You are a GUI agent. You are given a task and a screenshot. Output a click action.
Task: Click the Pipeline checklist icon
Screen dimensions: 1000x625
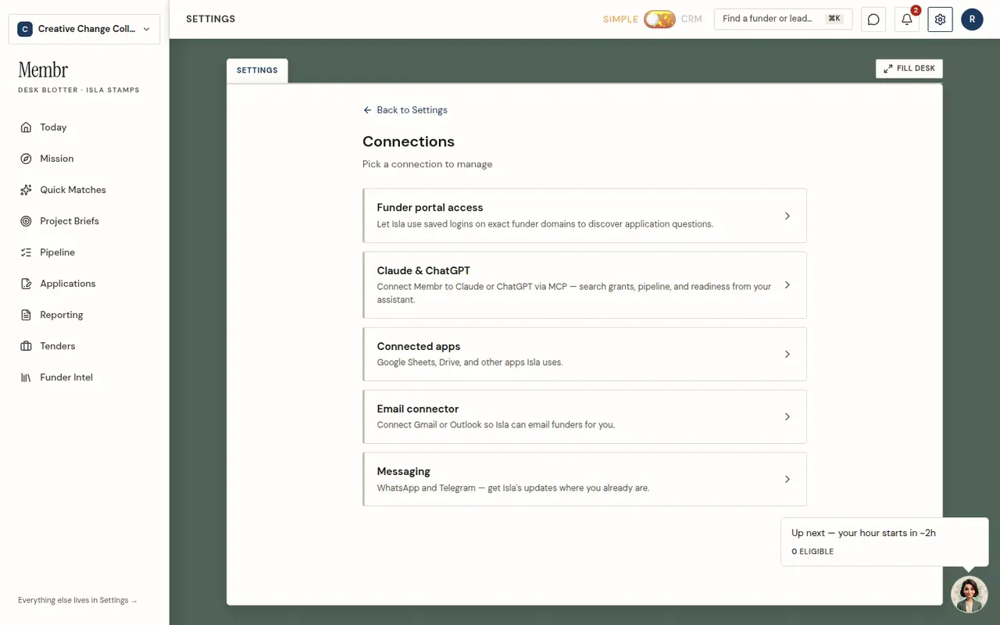point(26,252)
